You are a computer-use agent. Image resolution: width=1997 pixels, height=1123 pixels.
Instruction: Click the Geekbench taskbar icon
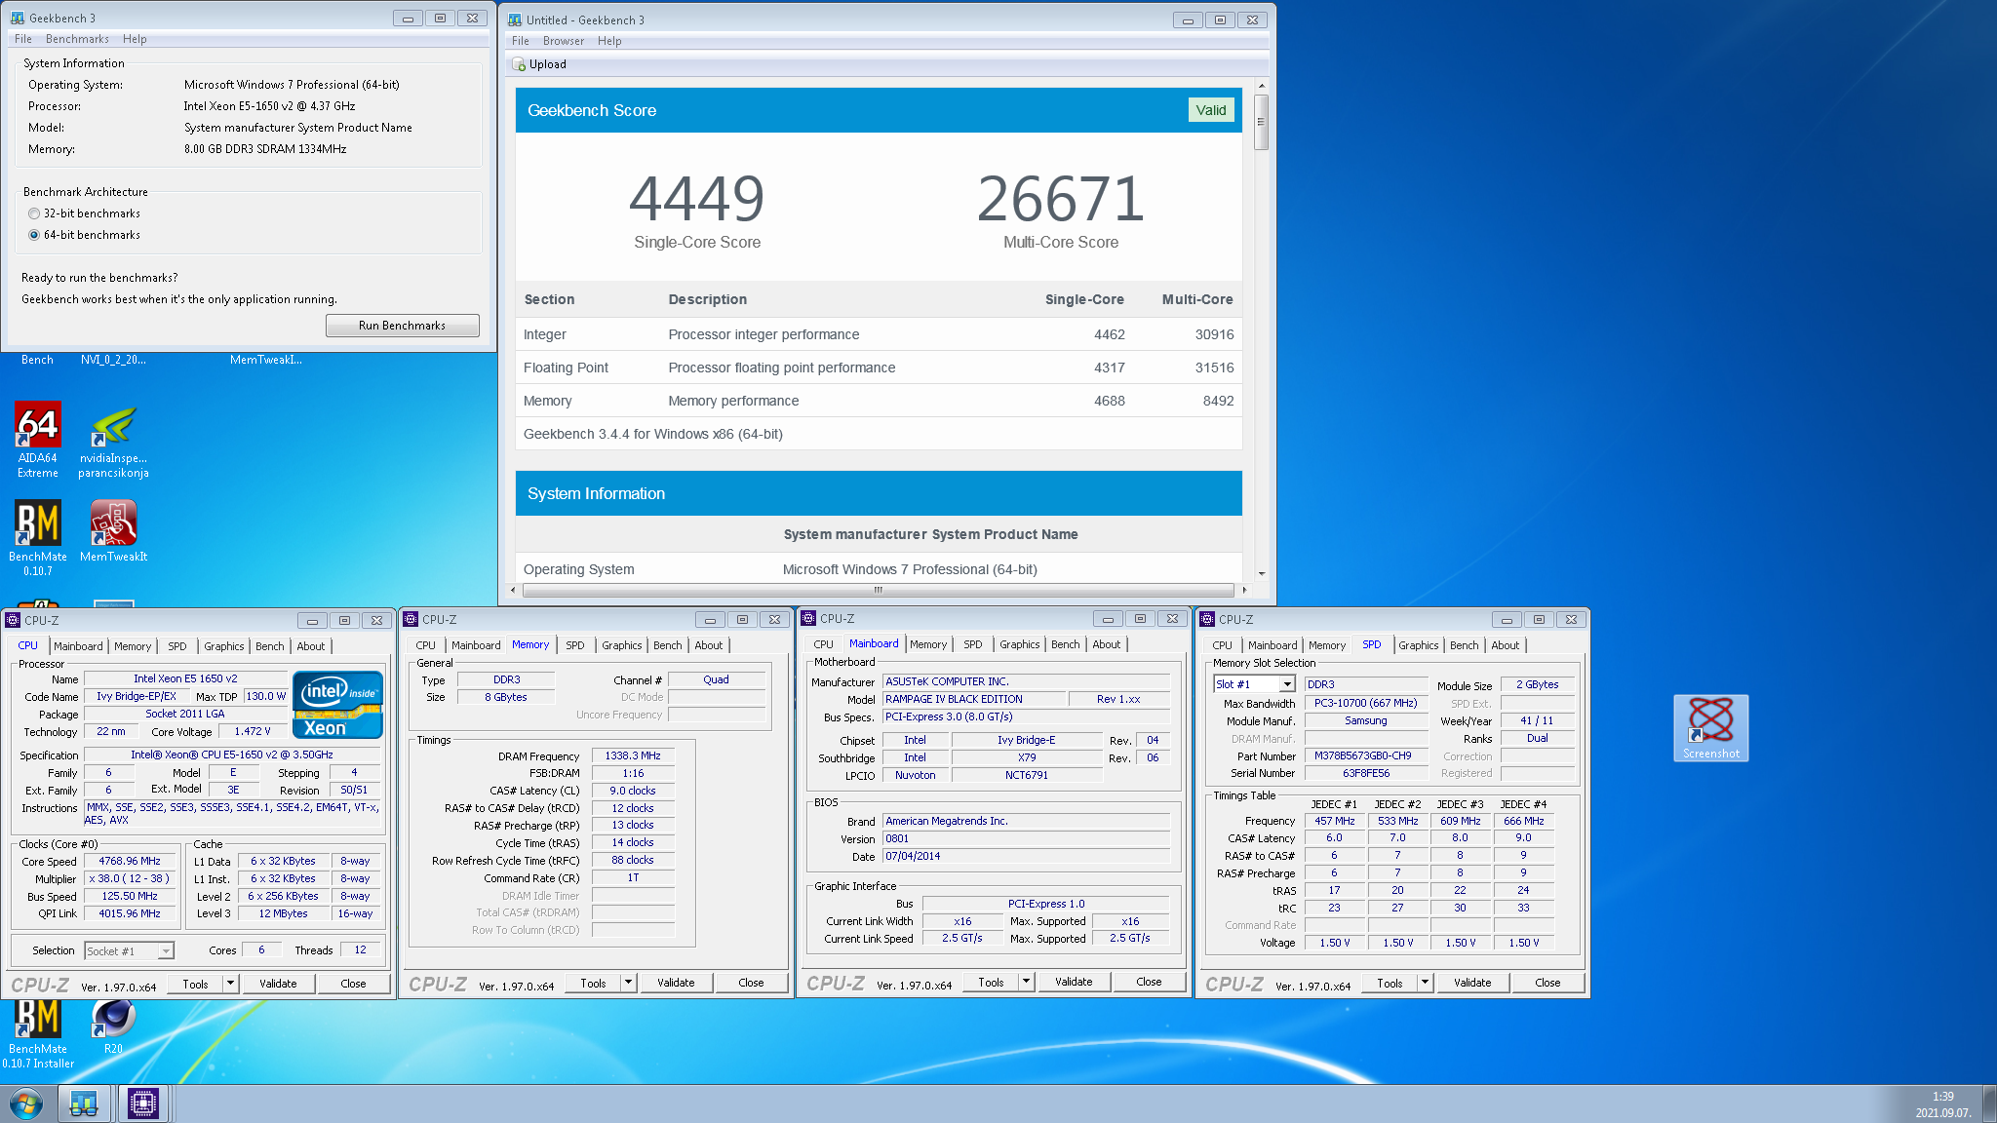84,1104
